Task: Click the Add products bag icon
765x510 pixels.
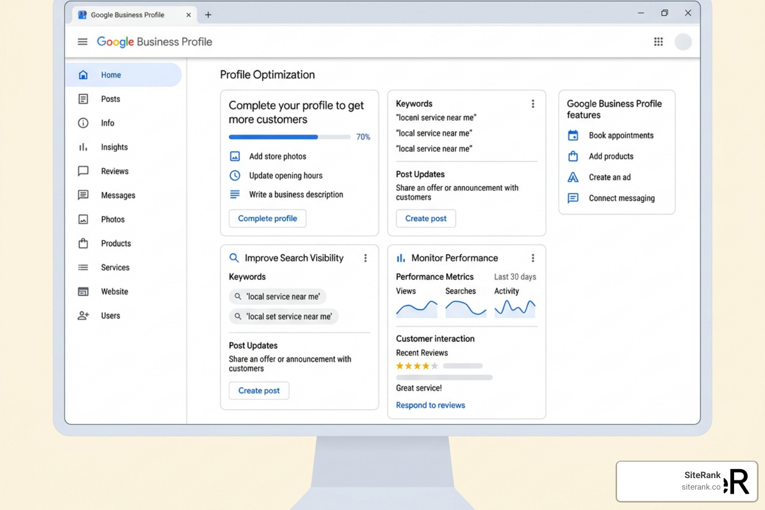Action: tap(573, 156)
